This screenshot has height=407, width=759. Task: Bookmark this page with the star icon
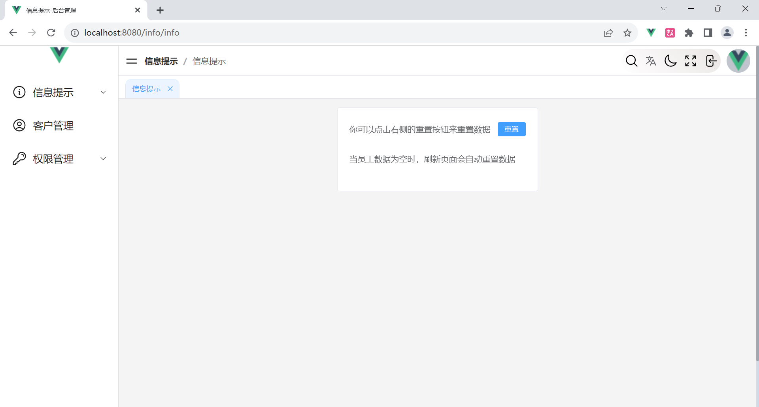pyautogui.click(x=627, y=33)
